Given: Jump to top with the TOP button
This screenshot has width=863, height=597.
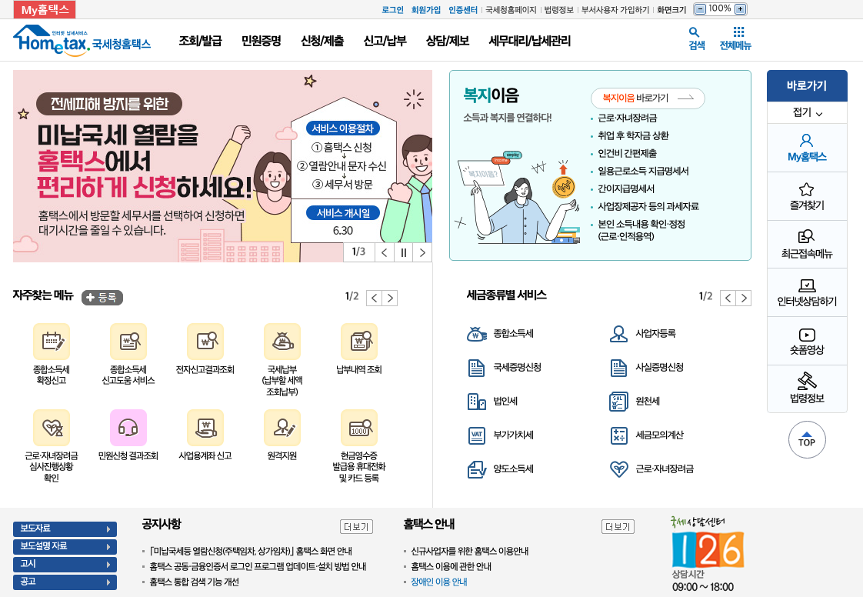Looking at the screenshot, I should pos(807,439).
